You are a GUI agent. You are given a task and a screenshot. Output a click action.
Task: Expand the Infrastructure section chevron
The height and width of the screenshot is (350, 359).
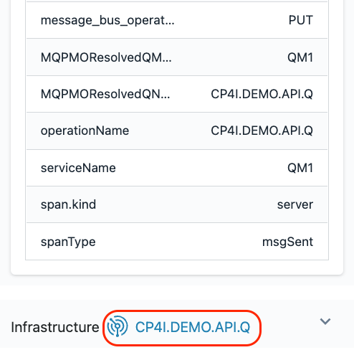[325, 321]
